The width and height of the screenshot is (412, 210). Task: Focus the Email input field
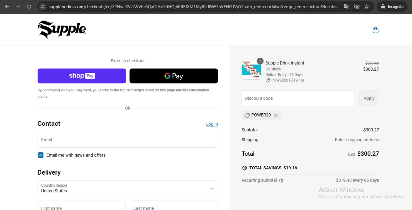coord(128,140)
